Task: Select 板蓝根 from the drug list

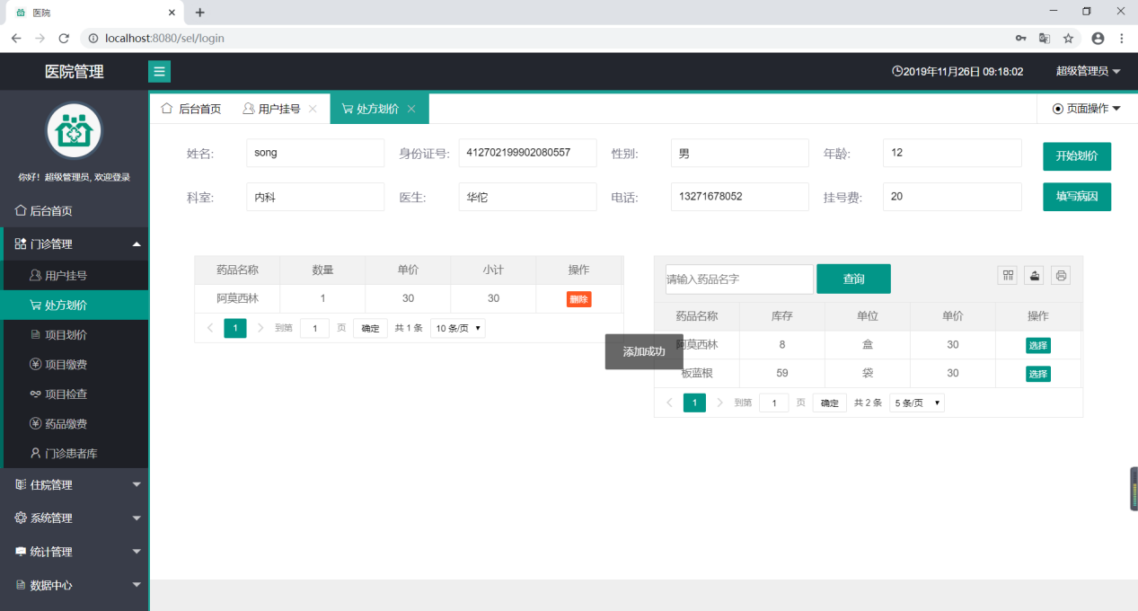Action: pyautogui.click(x=1038, y=374)
